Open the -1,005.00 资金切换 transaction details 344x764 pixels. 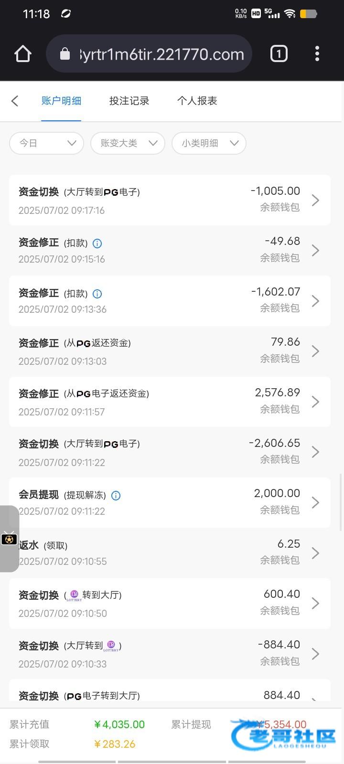click(170, 200)
